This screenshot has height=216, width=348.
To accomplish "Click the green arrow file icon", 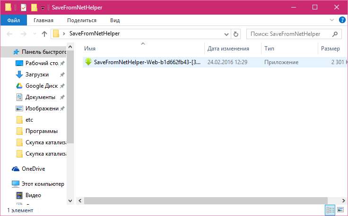I will pos(88,62).
